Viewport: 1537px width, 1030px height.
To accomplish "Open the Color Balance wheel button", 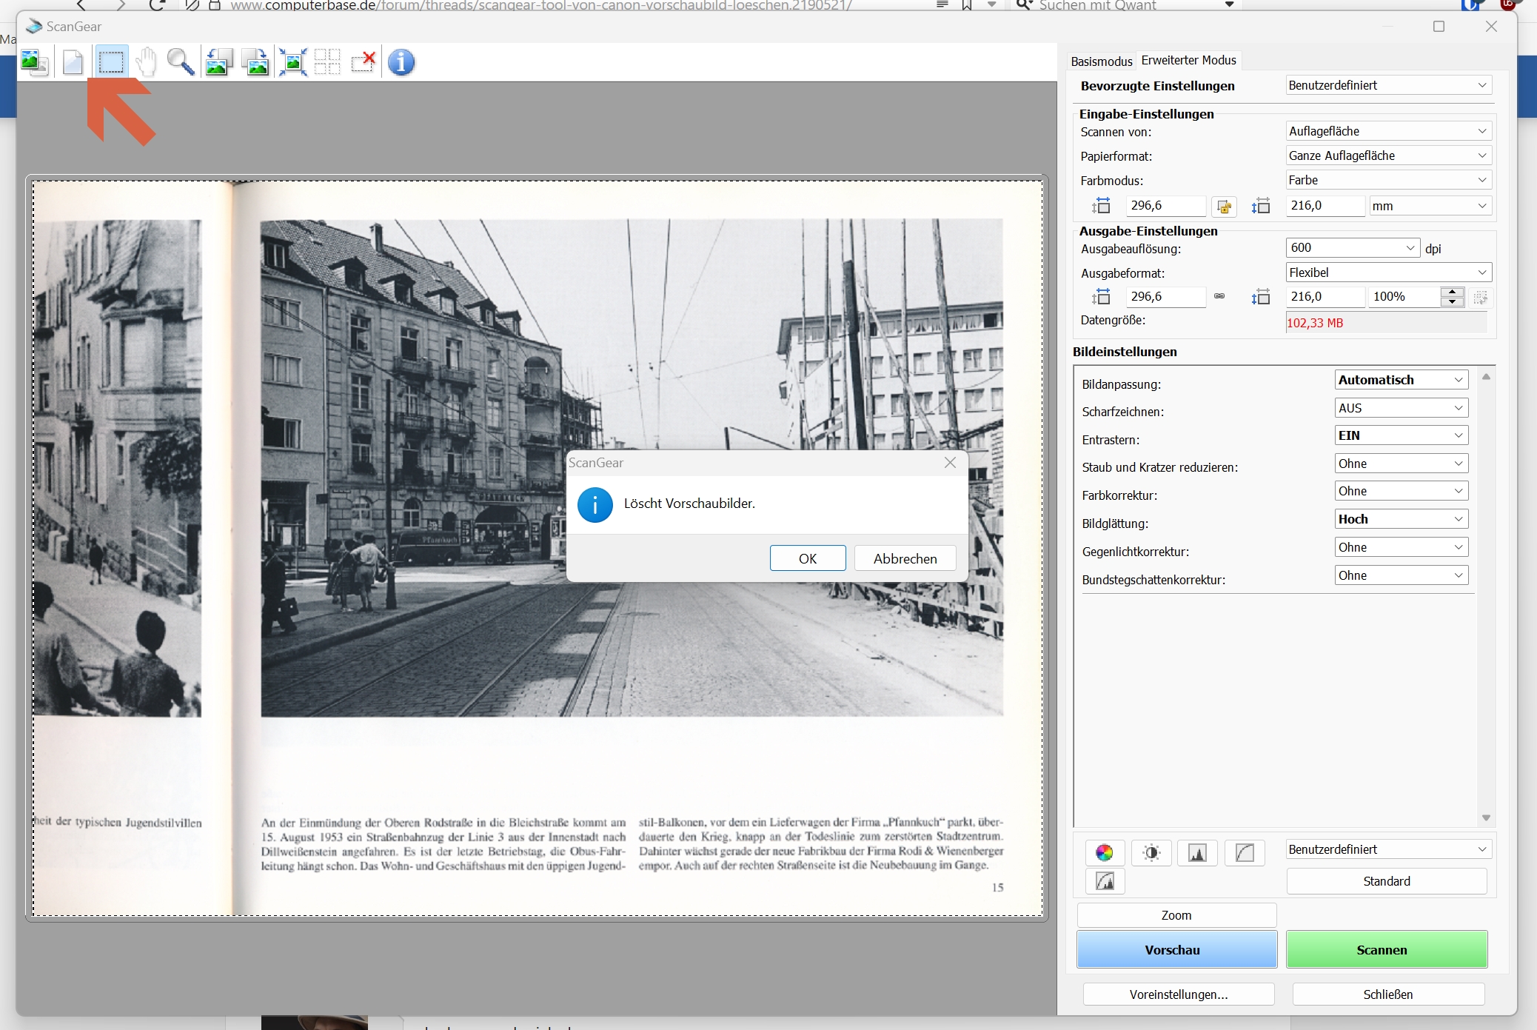I will click(1104, 853).
